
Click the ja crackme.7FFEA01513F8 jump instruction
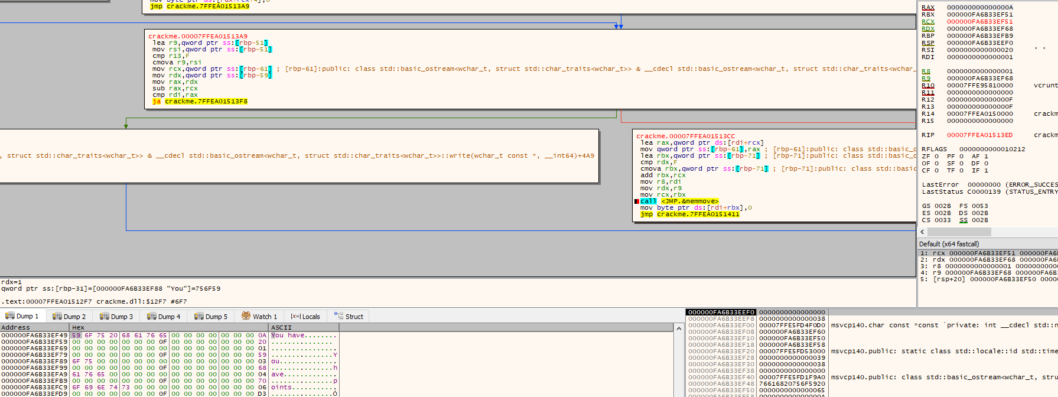[x=200, y=102]
